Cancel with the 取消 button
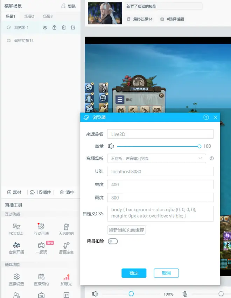 coord(166,273)
